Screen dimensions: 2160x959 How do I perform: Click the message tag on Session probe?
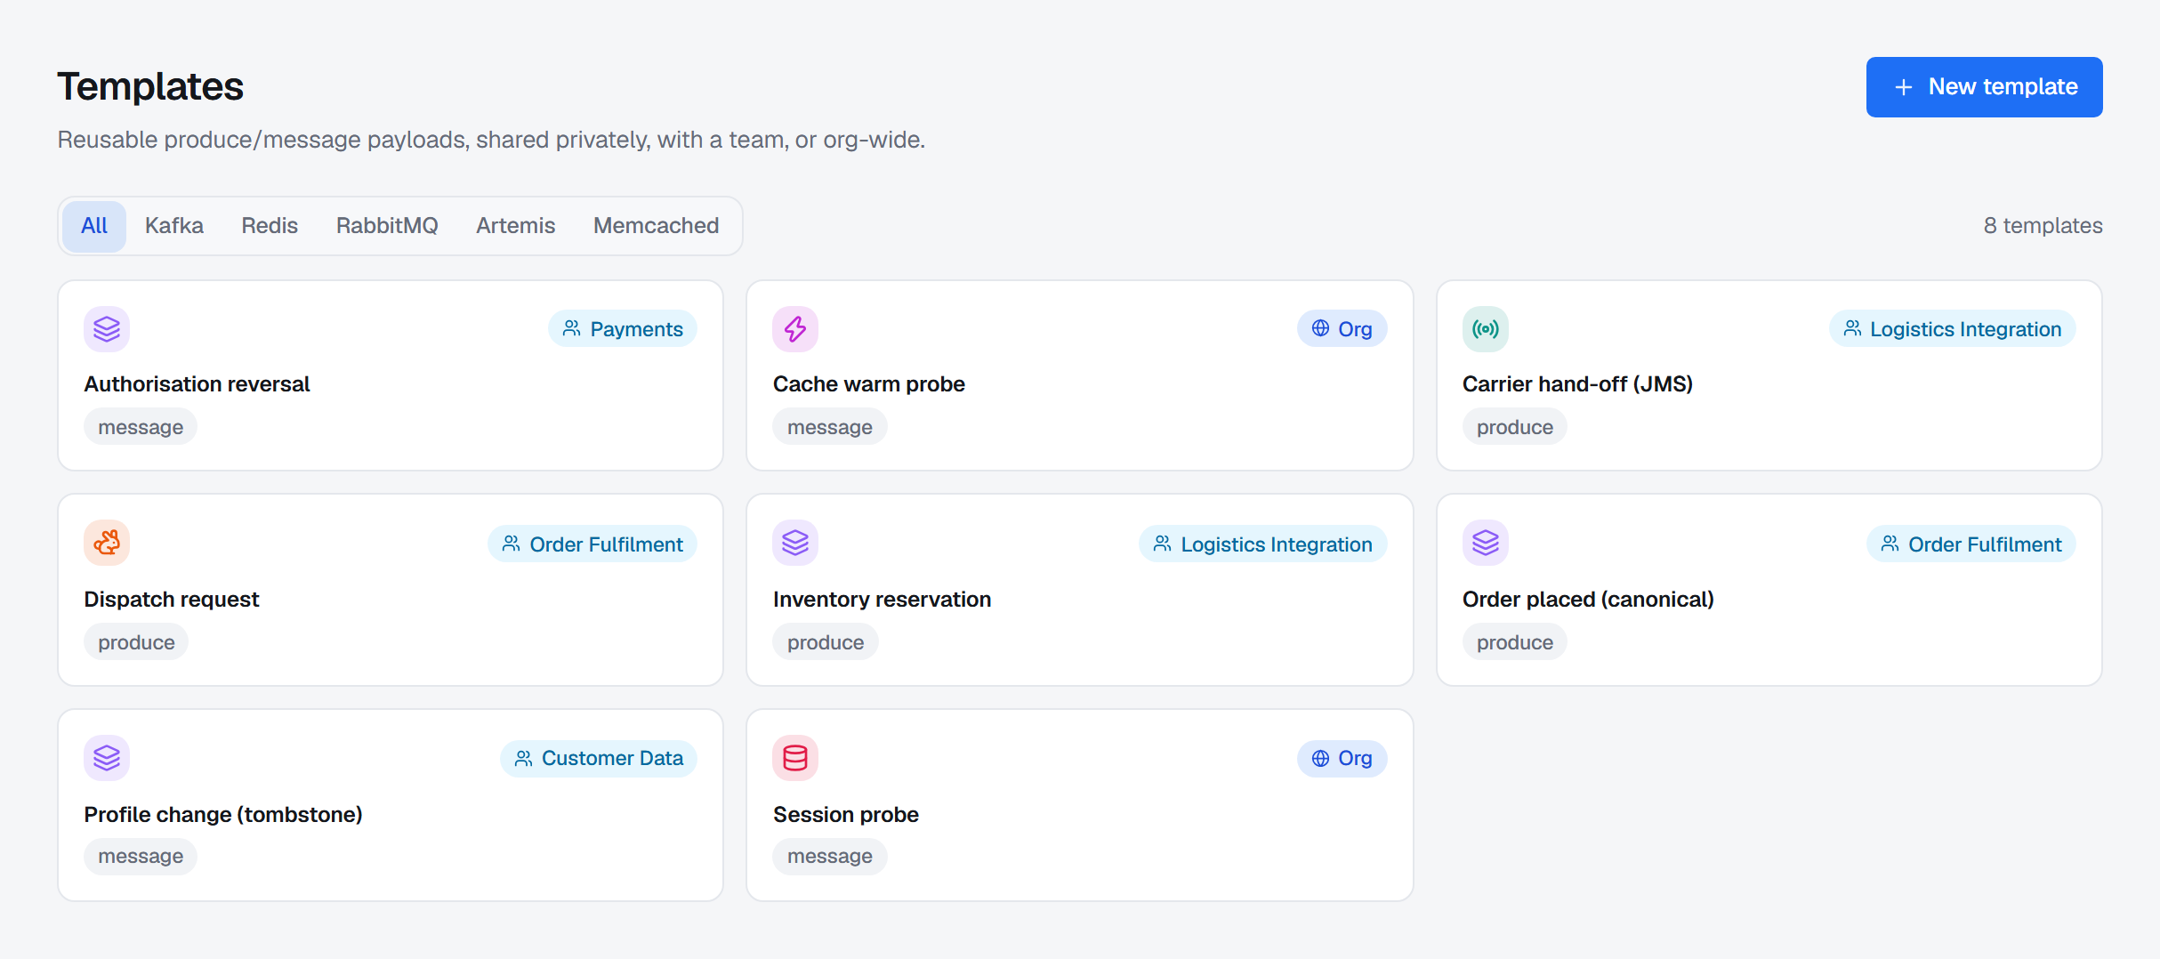(x=830, y=857)
